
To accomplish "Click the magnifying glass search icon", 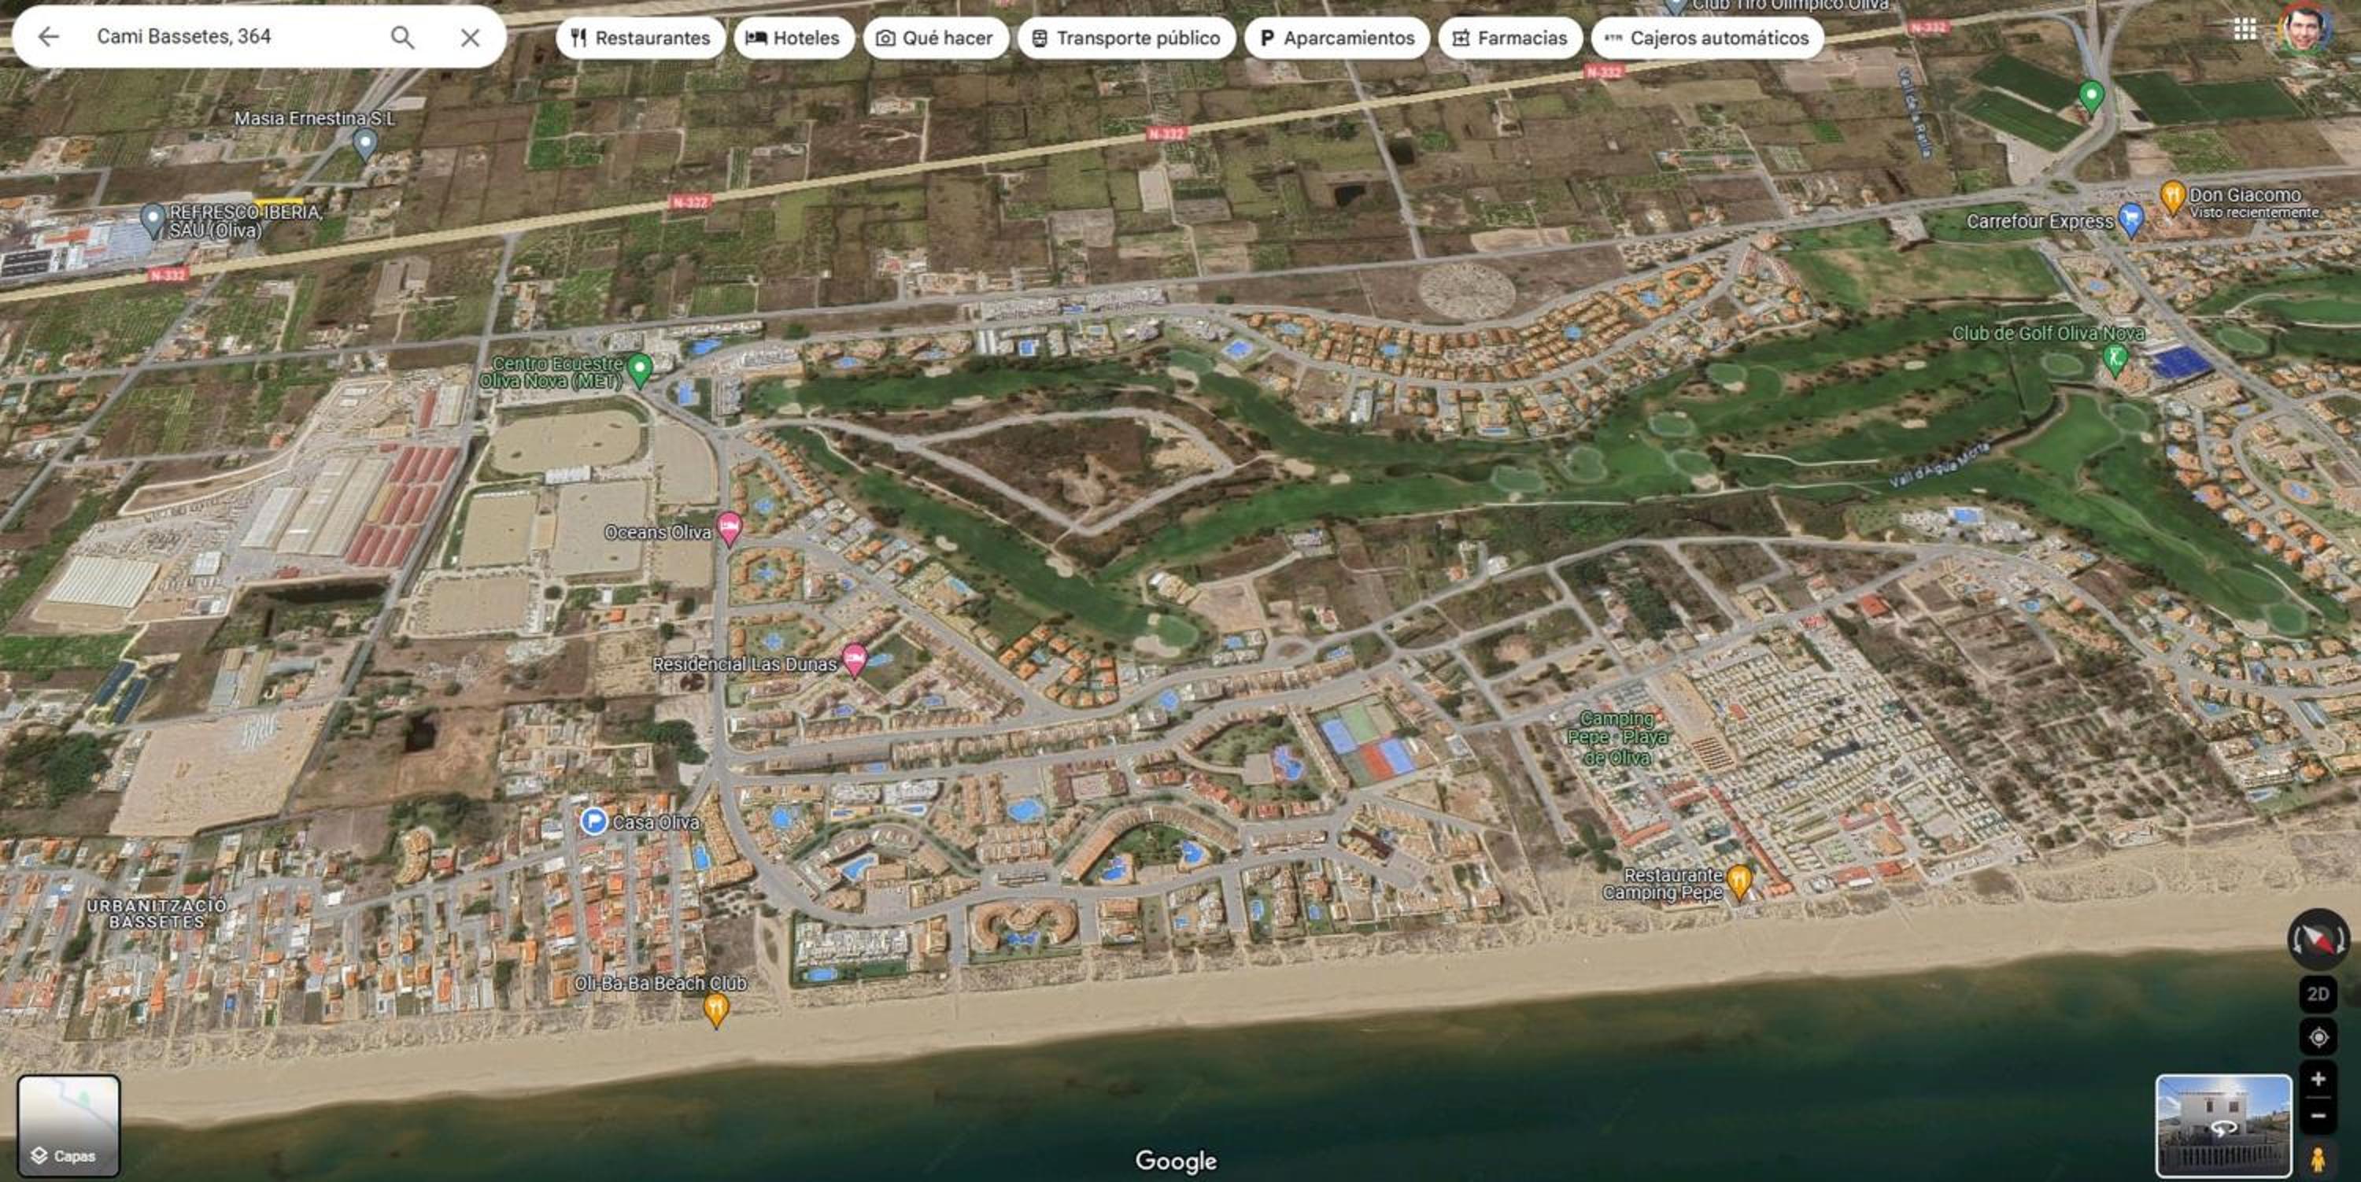I will pos(402,37).
